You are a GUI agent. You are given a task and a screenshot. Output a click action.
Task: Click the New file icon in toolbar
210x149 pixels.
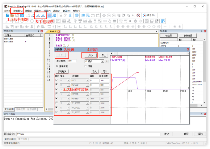pos(7,15)
